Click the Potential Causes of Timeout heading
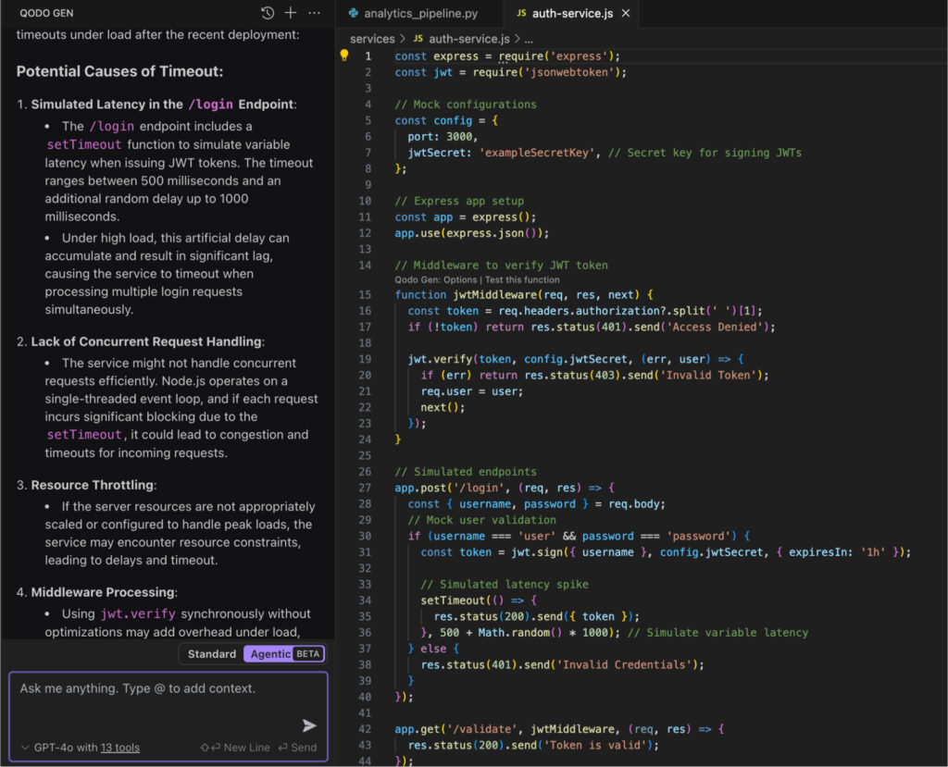 click(119, 71)
